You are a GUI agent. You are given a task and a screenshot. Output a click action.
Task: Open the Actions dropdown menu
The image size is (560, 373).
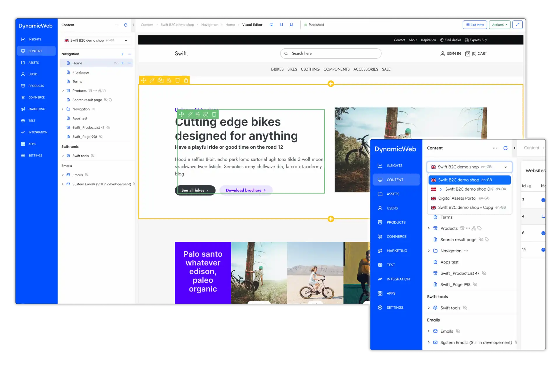click(x=500, y=25)
